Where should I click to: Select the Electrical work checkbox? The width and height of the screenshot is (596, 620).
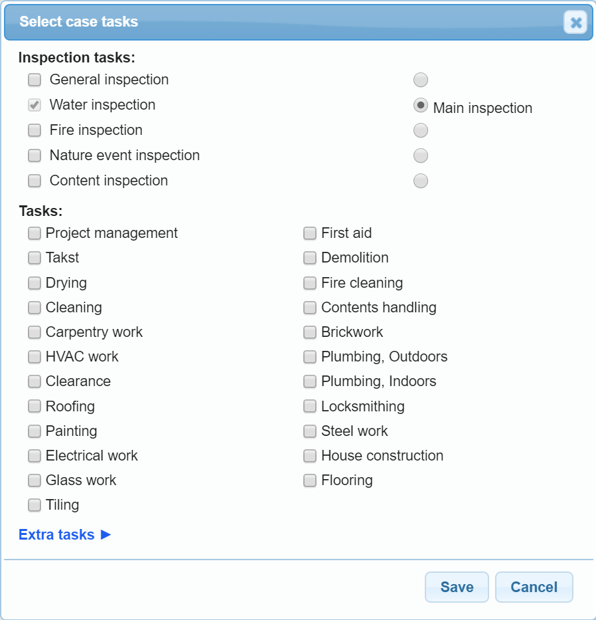pyautogui.click(x=35, y=456)
